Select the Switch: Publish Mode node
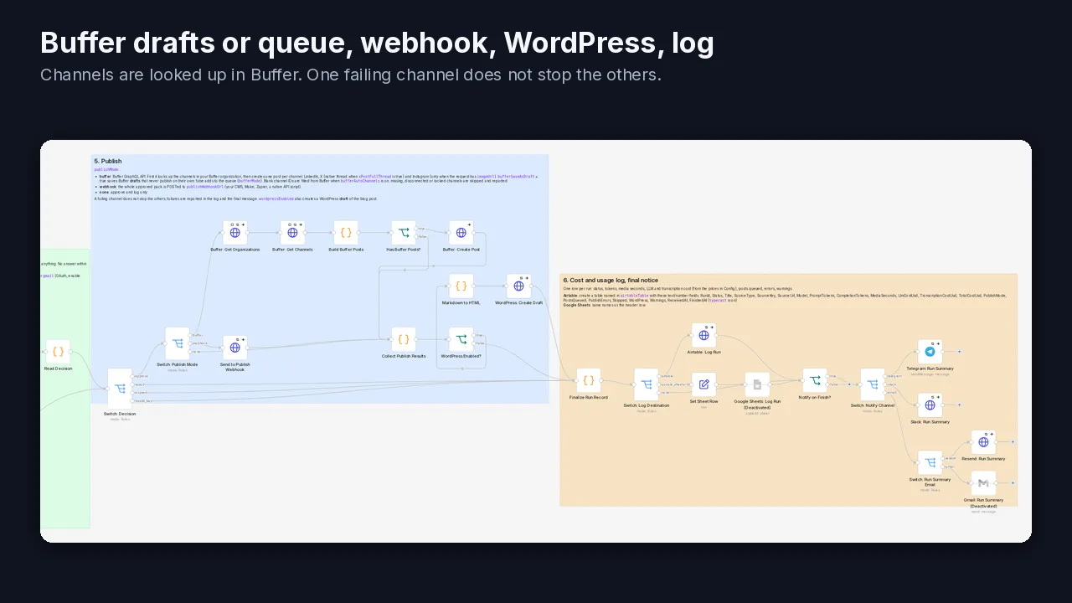This screenshot has height=603, width=1072. point(178,343)
